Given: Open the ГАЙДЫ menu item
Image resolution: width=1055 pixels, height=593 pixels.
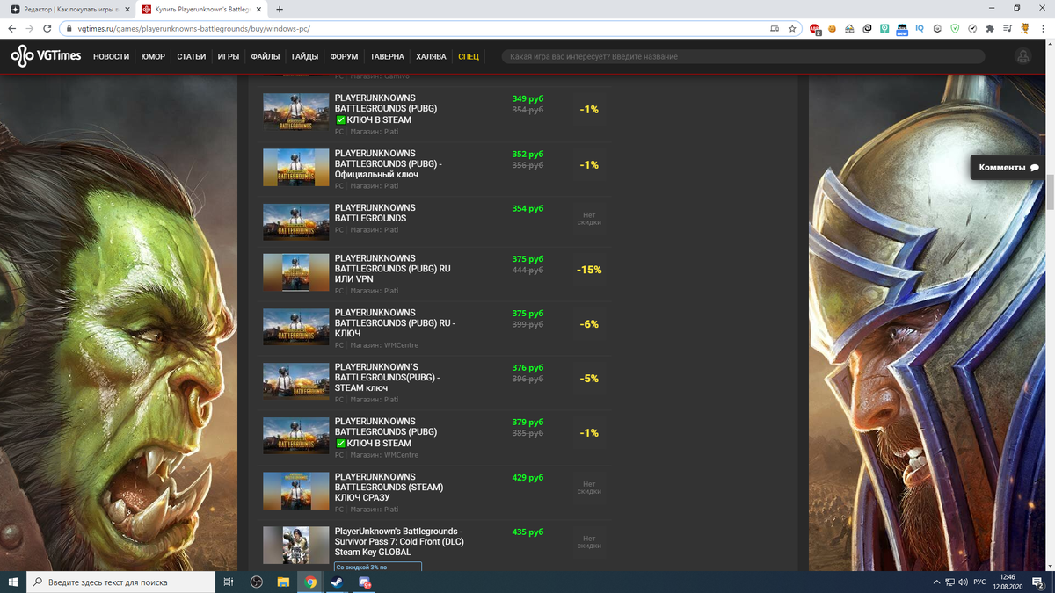Looking at the screenshot, I should coord(305,56).
